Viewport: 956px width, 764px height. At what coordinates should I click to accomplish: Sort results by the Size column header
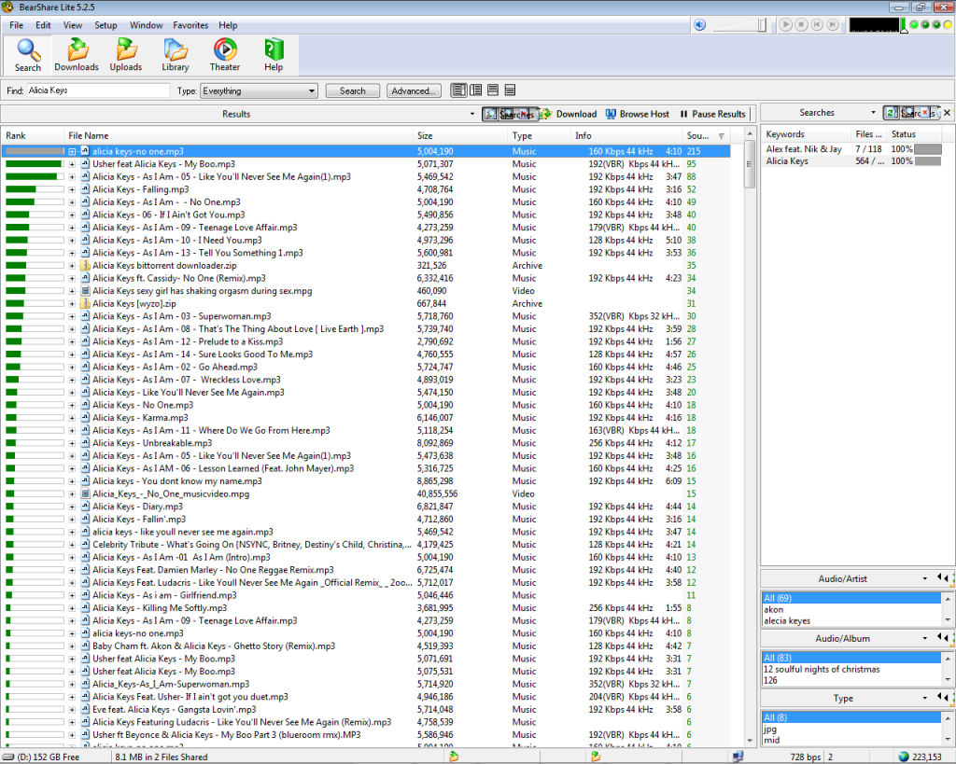pos(461,136)
